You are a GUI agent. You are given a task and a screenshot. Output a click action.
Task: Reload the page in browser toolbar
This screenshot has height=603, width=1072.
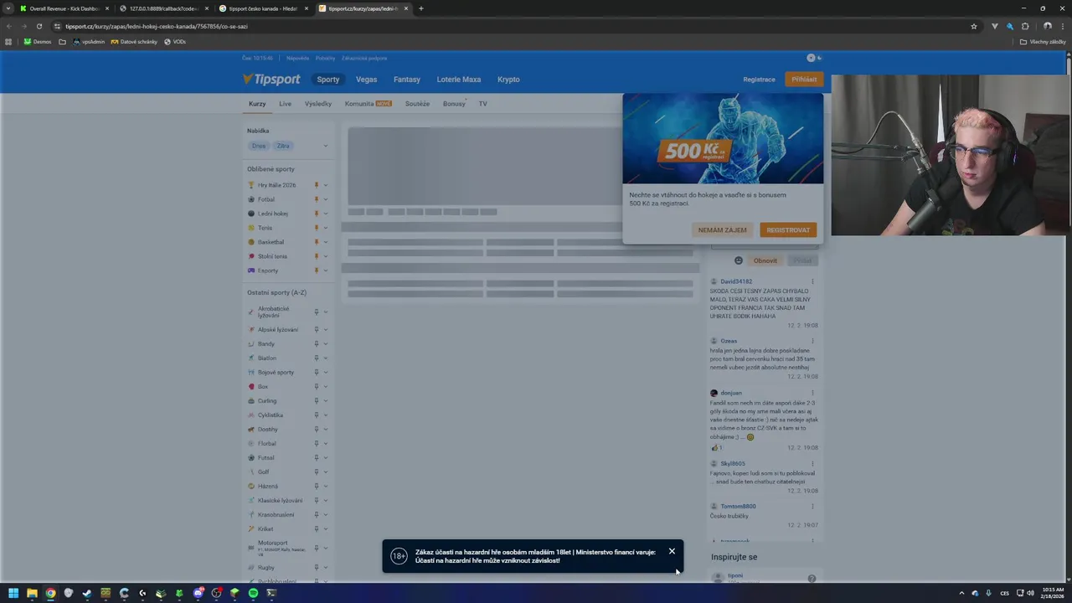[39, 26]
